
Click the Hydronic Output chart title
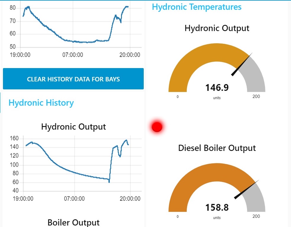click(73, 127)
